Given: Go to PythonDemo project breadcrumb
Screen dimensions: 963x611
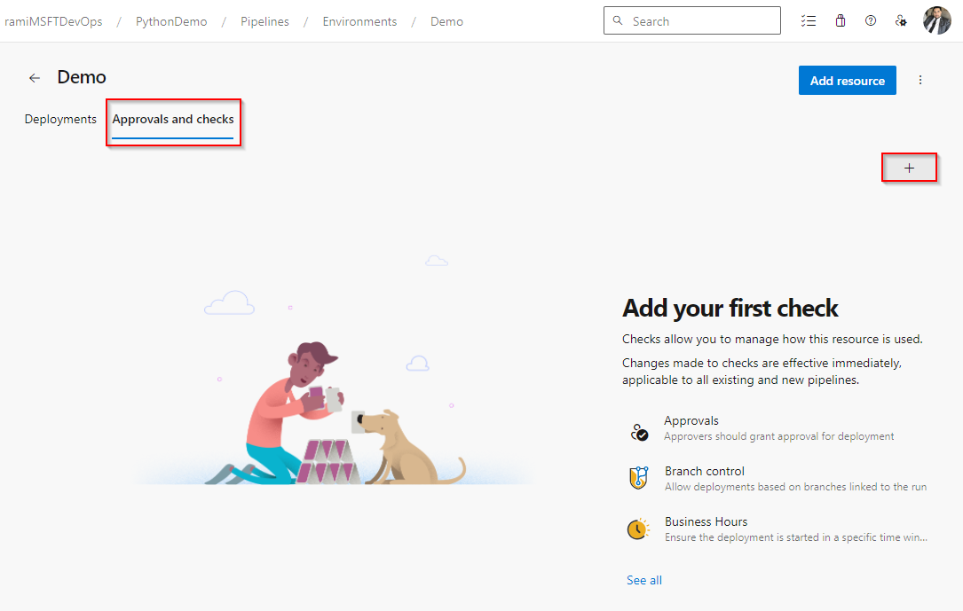Looking at the screenshot, I should [170, 20].
